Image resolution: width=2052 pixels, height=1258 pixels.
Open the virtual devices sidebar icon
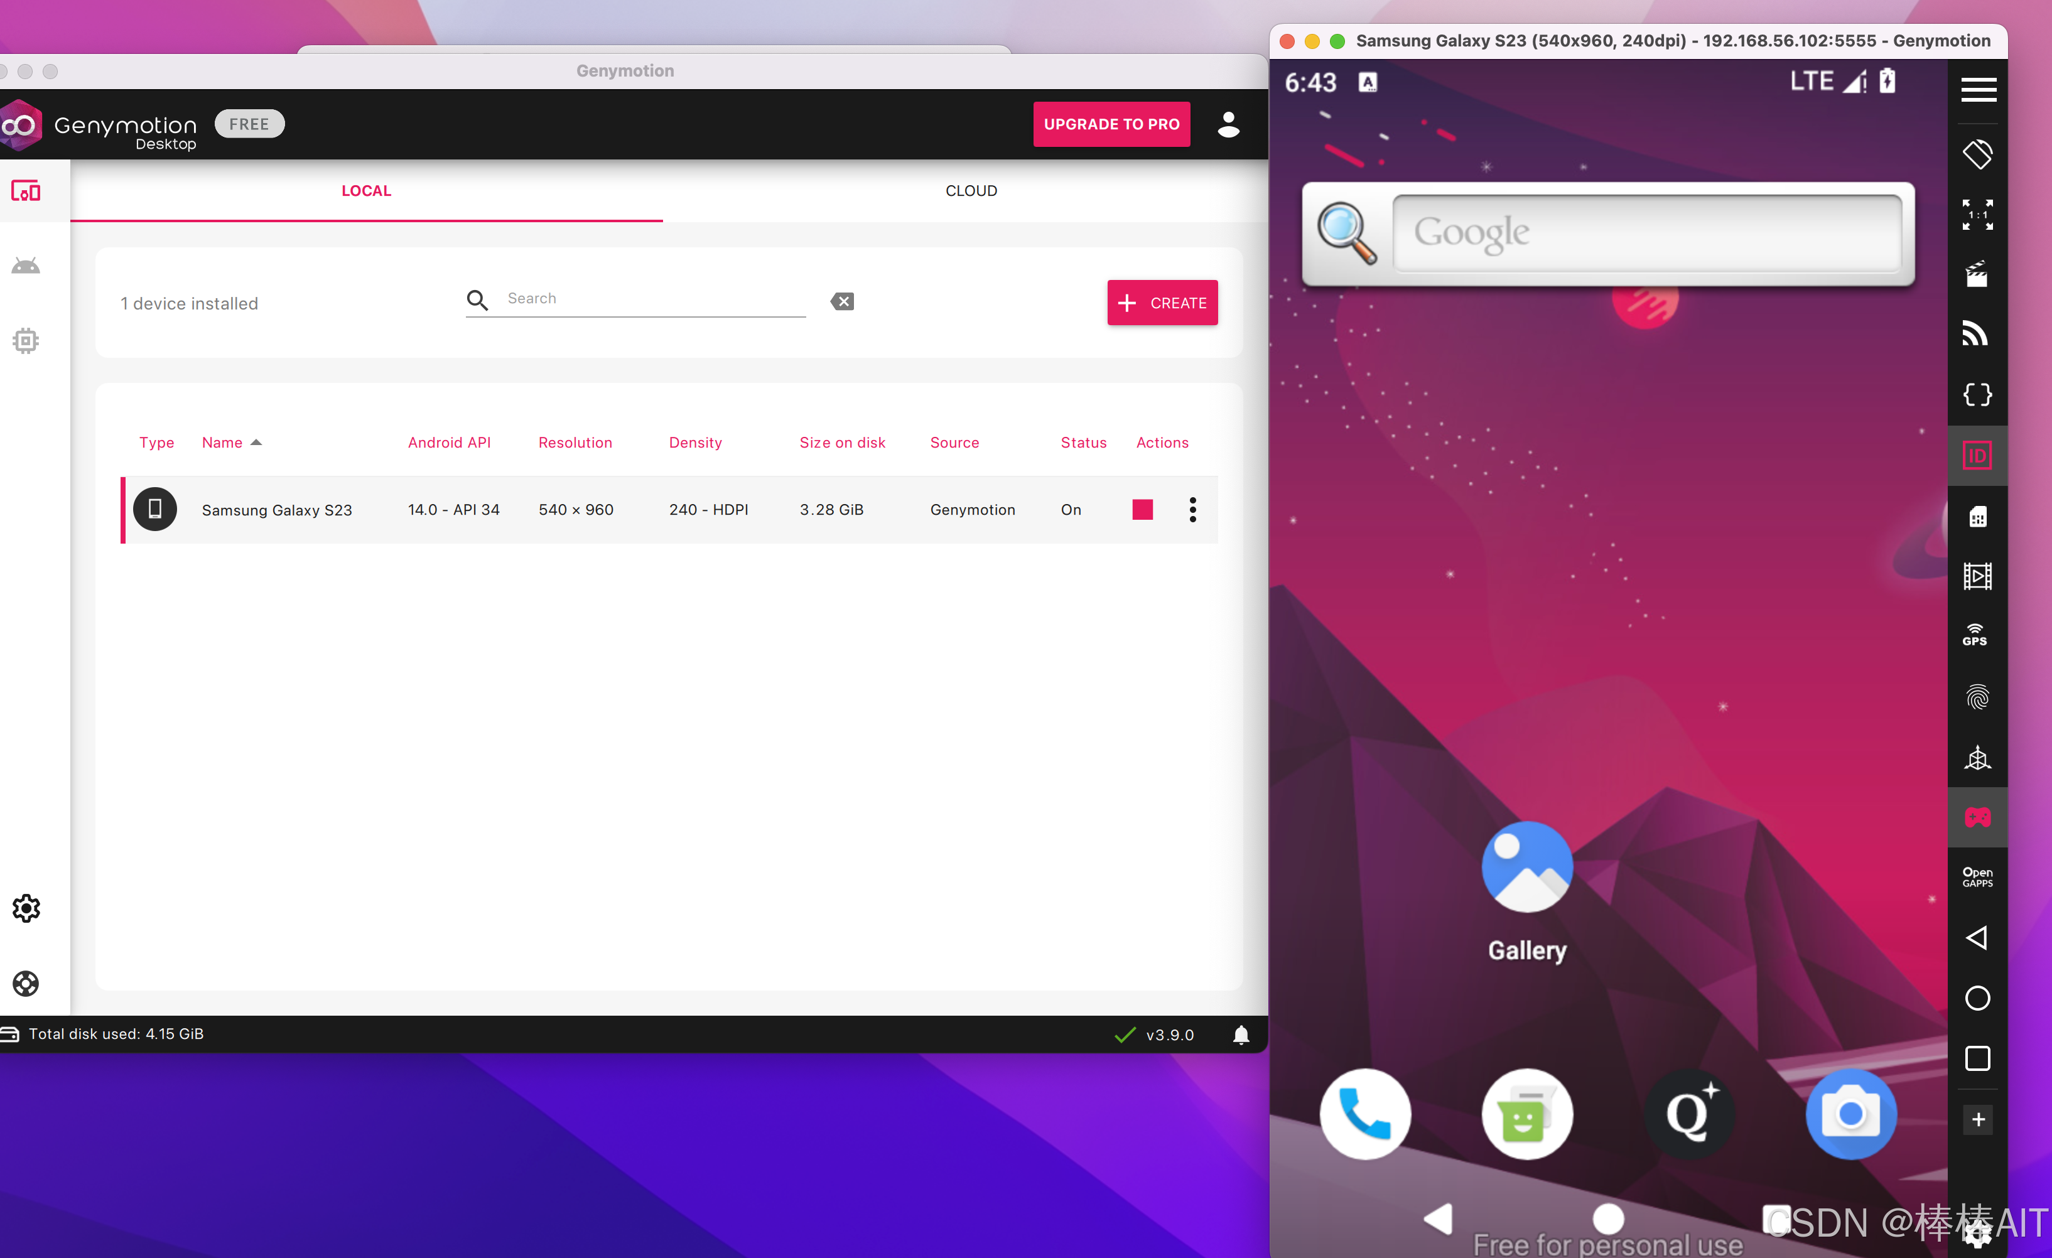(26, 191)
